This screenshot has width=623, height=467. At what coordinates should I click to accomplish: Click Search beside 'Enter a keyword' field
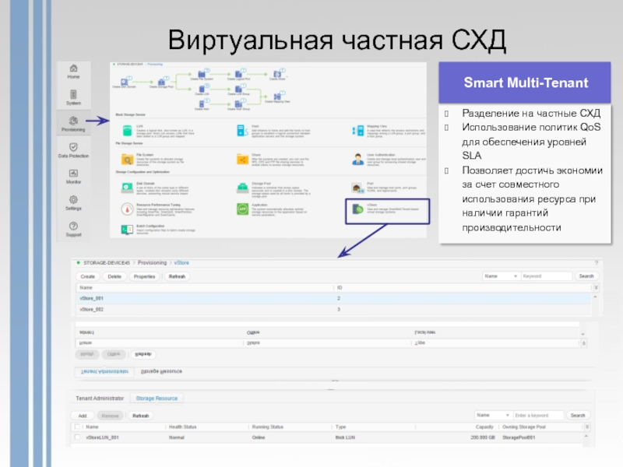[x=578, y=416]
